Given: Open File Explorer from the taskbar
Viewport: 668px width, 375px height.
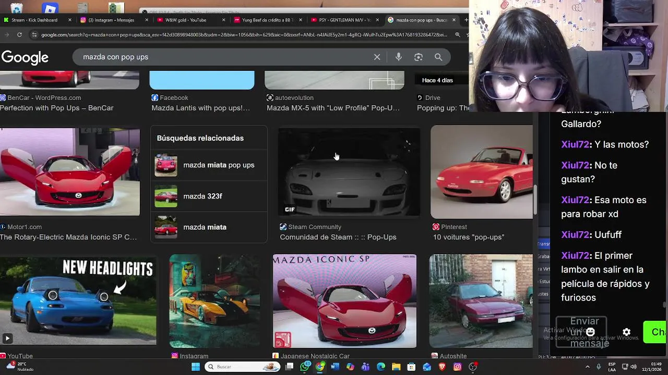Looking at the screenshot, I should 396,367.
